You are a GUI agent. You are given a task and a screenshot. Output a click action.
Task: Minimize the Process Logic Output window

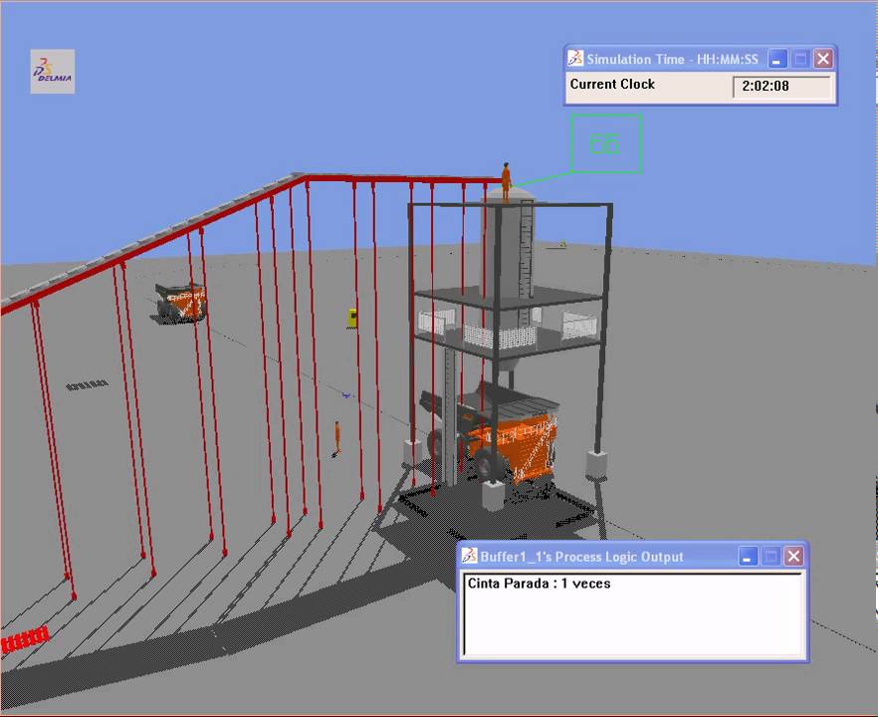[749, 557]
